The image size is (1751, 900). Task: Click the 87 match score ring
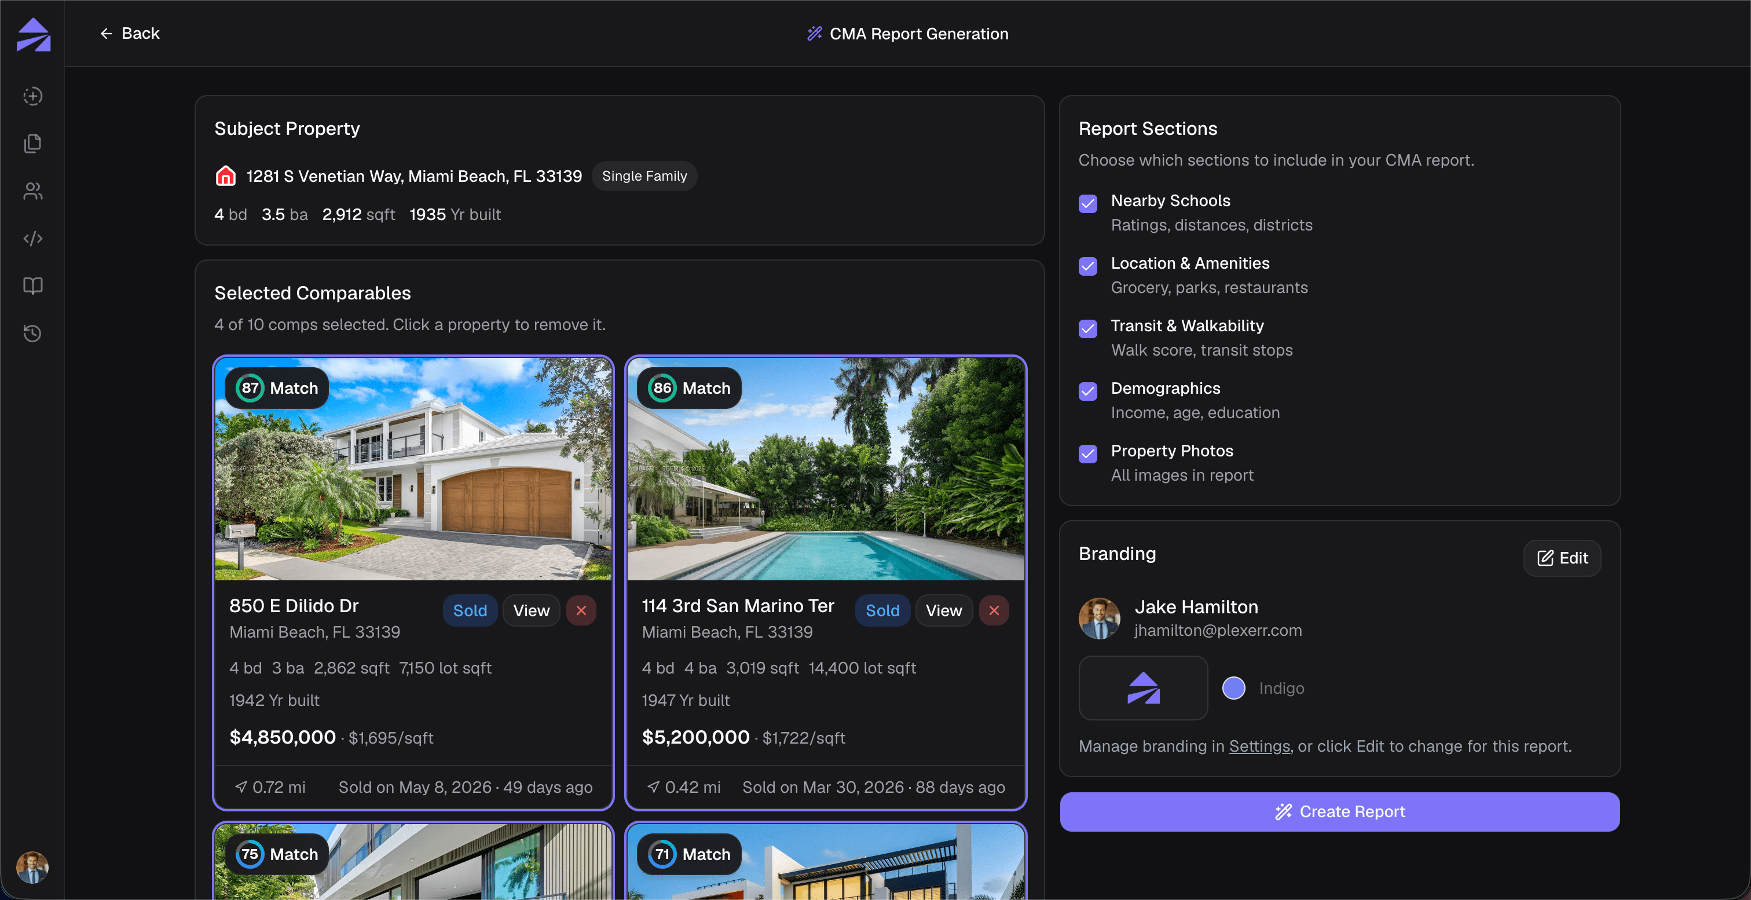tap(250, 388)
